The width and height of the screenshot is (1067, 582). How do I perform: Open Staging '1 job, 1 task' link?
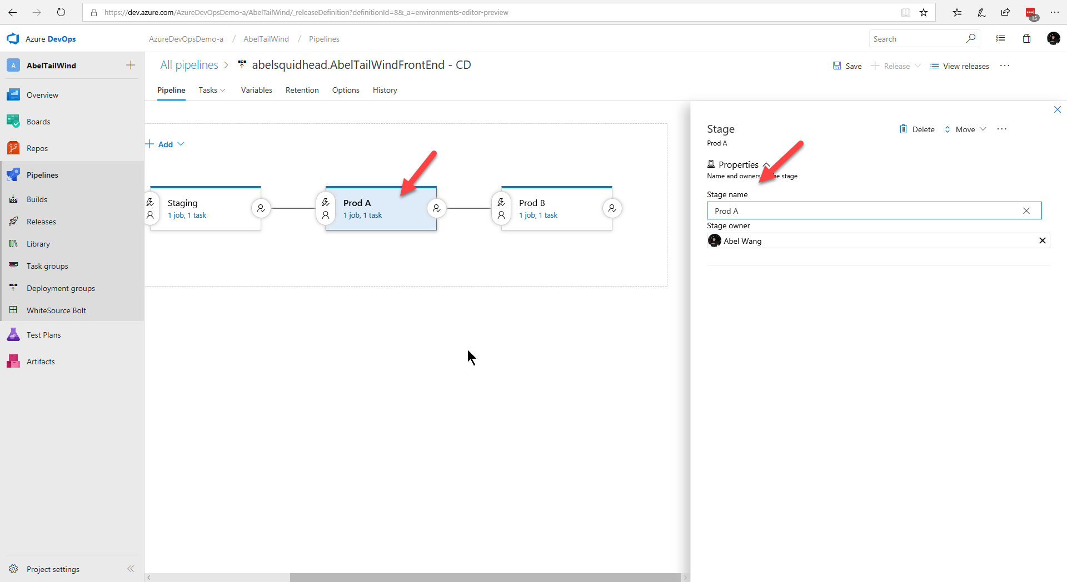tap(187, 215)
